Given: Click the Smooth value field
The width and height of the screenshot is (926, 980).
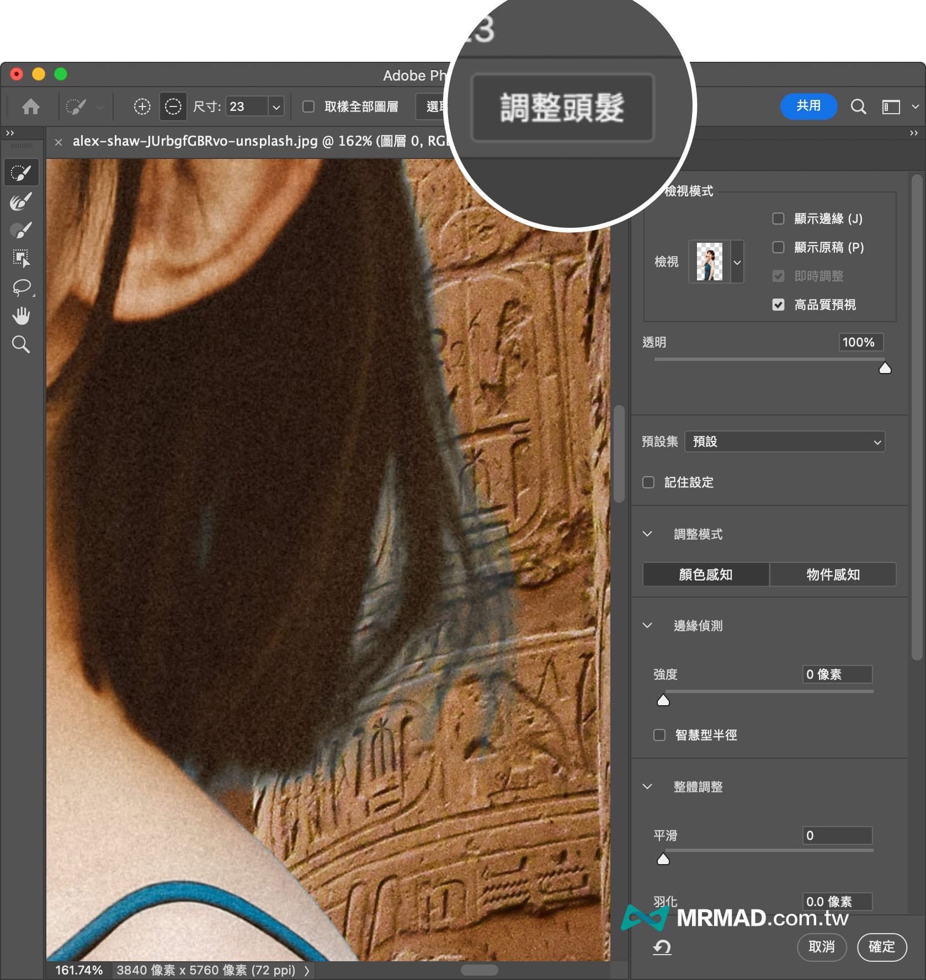Looking at the screenshot, I should [837, 835].
